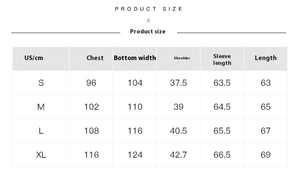Select the bottom width value 110

click(x=135, y=107)
